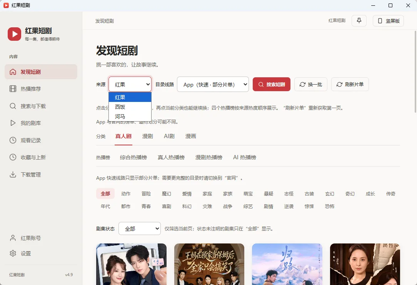Viewport: 417px width, 285px height.
Task: Select 西饭 option in source dropdown list
Action: point(130,107)
